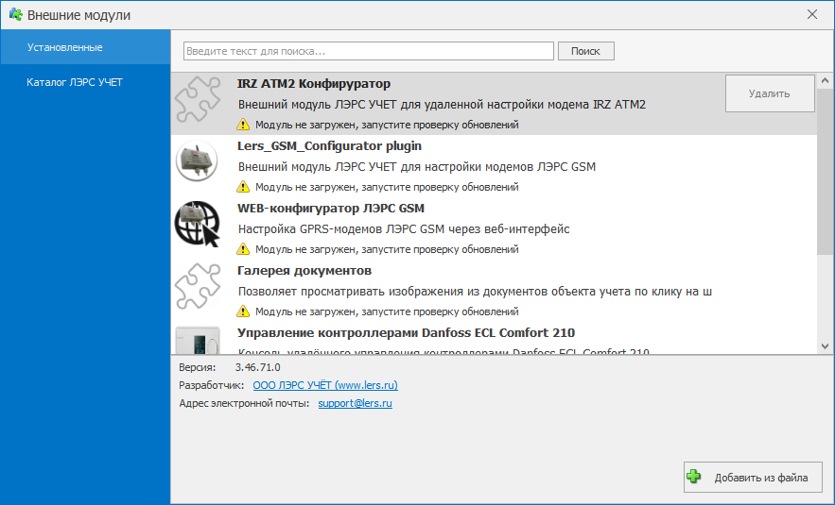The height and width of the screenshot is (505, 835).
Task: Select the WEB-конфигуратор ЛЭРС GSM title
Action: point(331,208)
